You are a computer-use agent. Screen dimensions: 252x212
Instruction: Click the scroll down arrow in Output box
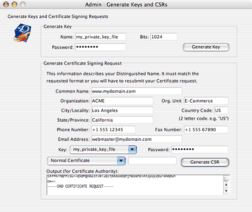[226, 191]
